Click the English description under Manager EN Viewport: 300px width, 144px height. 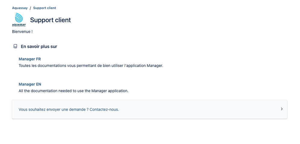74,91
